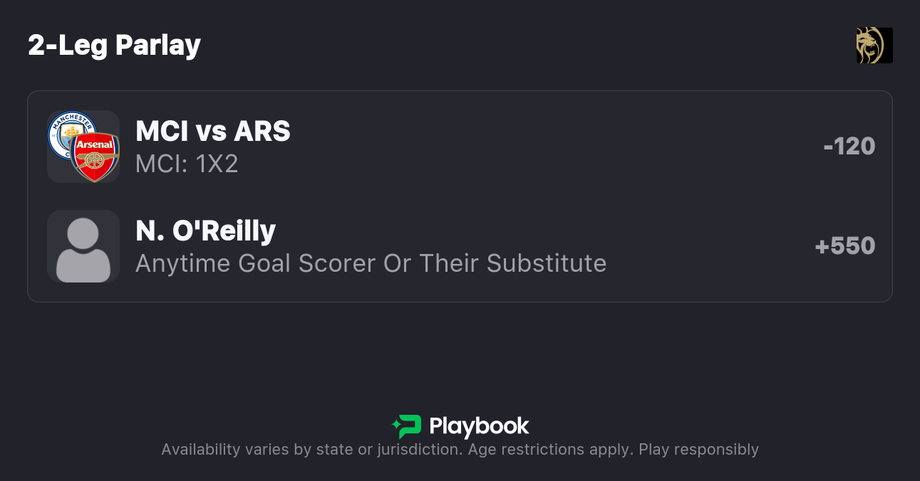Click the MCI: 1X2 market label
This screenshot has height=481, width=920.
point(187,164)
